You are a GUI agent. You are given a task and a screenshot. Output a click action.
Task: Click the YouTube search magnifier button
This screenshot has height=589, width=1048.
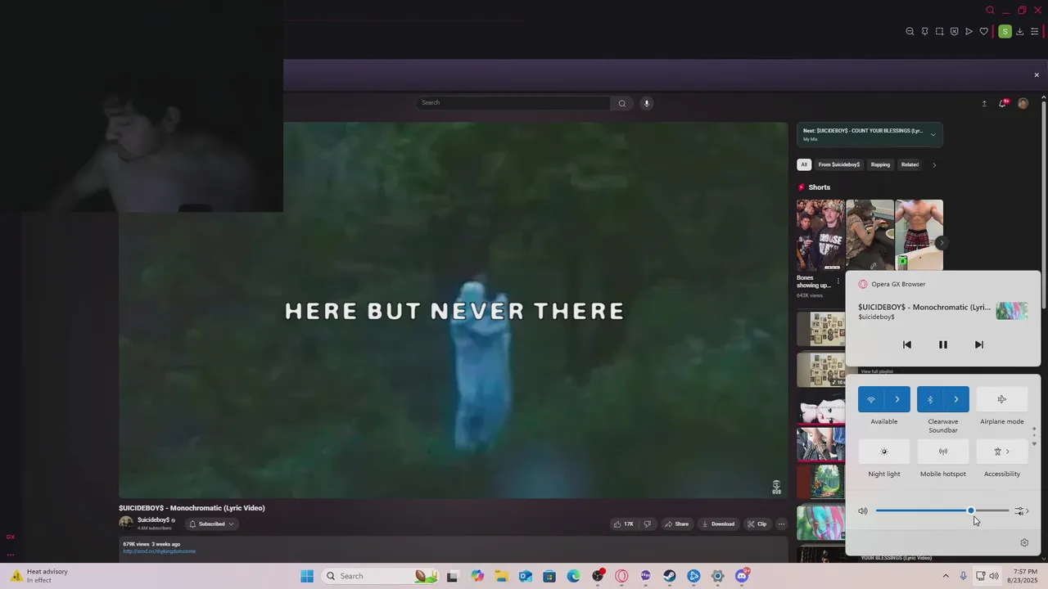pos(621,103)
